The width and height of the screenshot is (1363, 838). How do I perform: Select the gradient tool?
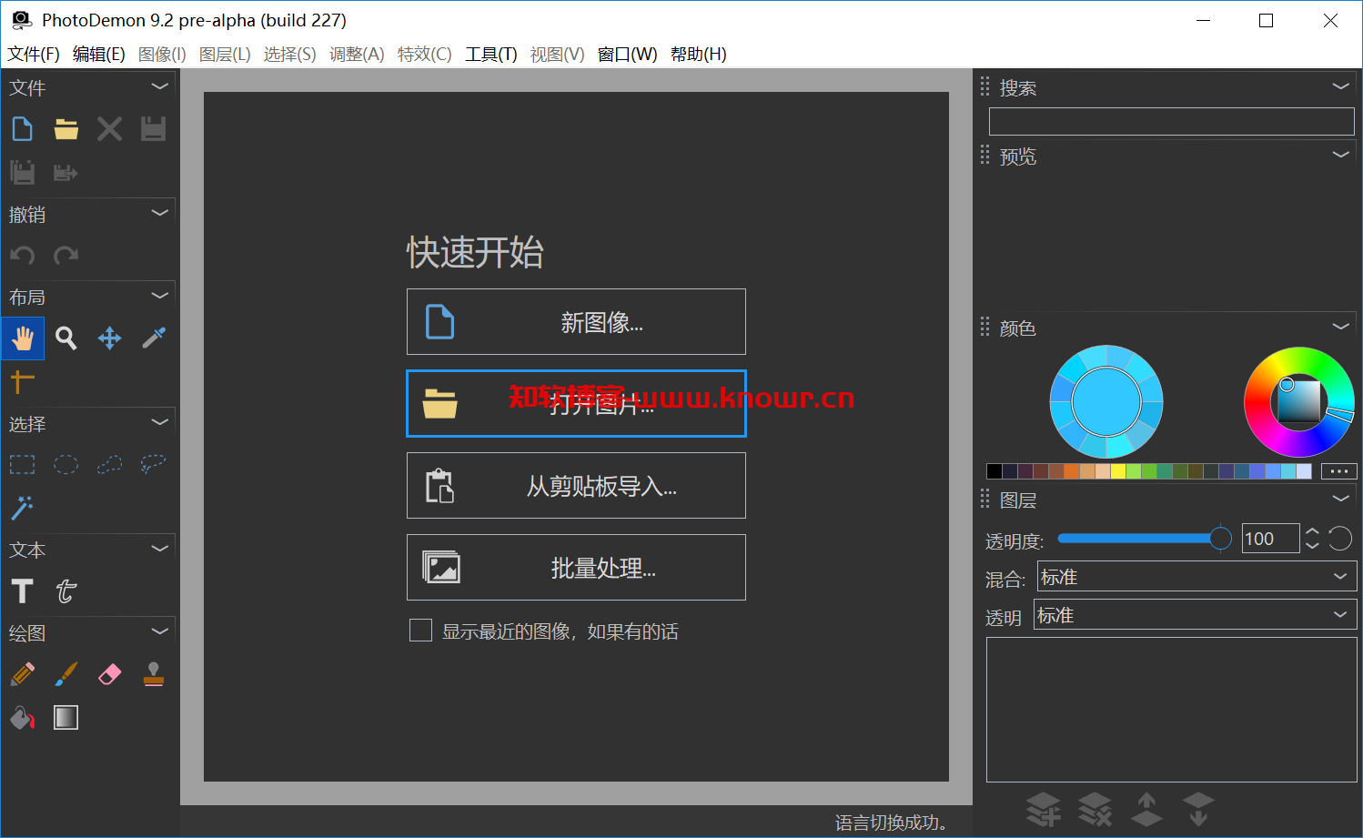pyautogui.click(x=66, y=718)
